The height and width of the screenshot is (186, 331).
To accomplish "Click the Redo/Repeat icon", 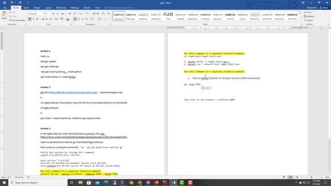I will coord(20,3).
